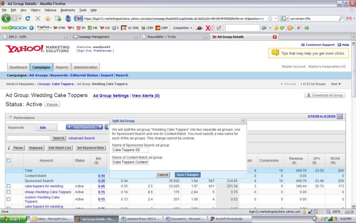Open the Competition dropdown menu

pos(182,28)
